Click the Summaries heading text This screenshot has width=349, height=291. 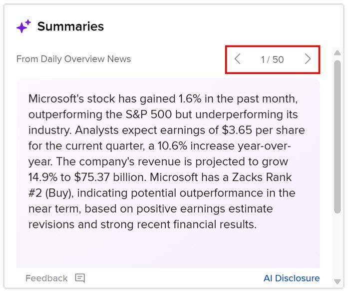click(x=70, y=26)
